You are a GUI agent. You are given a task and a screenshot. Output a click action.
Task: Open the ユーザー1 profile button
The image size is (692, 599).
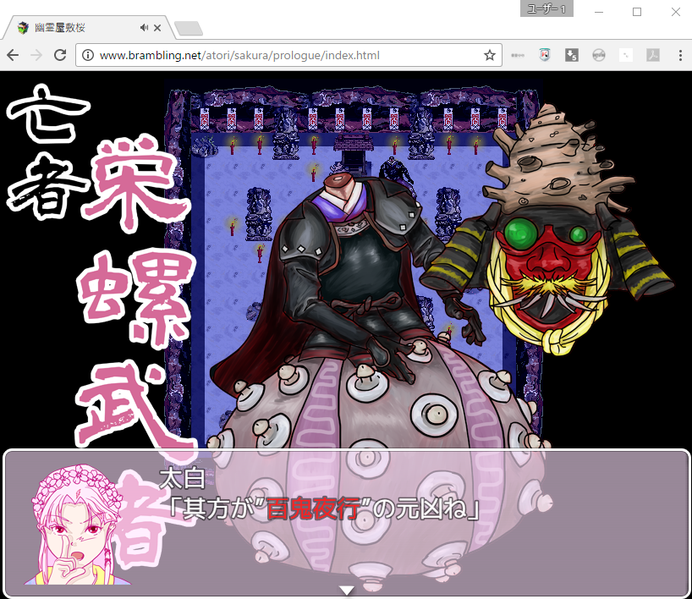546,8
